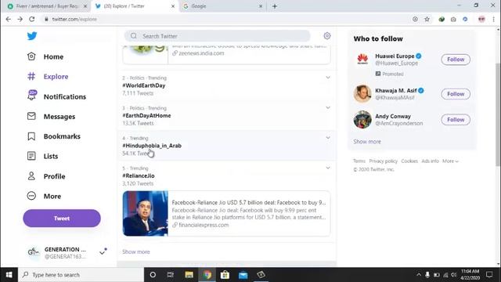The height and width of the screenshot is (282, 501).
Task: Open the #Hinduphobia_in_Arab trending hashtag
Action: (x=152, y=146)
